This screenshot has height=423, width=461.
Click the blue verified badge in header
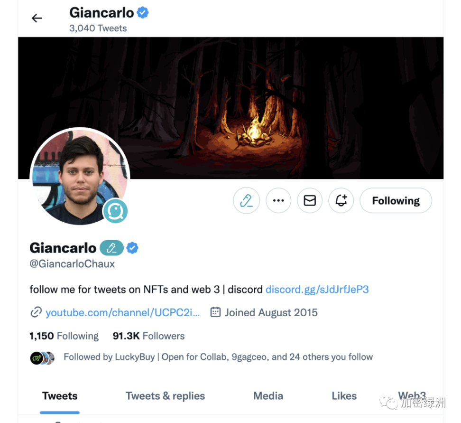(x=143, y=13)
